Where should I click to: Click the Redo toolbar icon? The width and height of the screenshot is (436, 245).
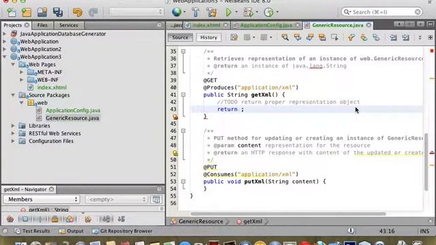pos(93,12)
